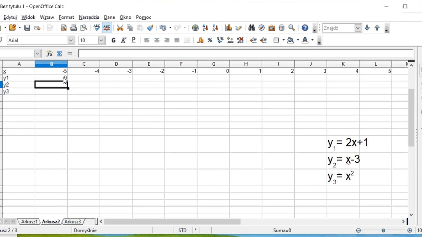Open the Gallery picture icon
This screenshot has width=422, height=237.
click(x=272, y=28)
